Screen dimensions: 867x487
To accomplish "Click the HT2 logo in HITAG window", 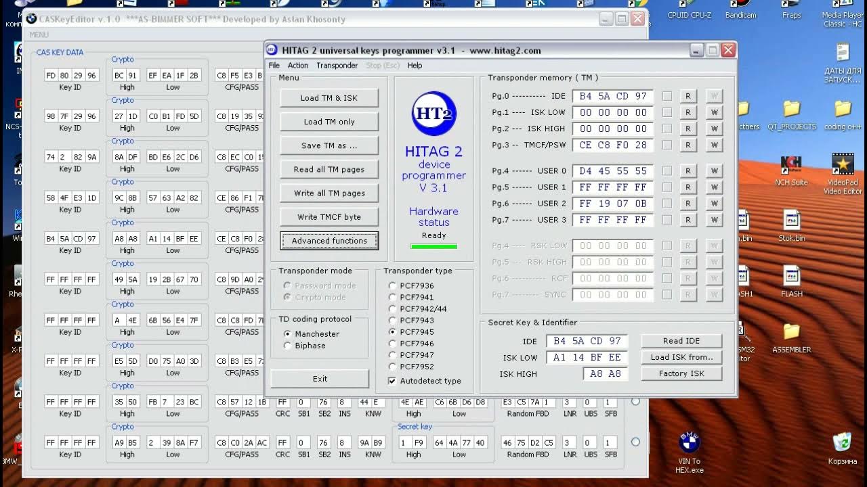I will pos(433,113).
